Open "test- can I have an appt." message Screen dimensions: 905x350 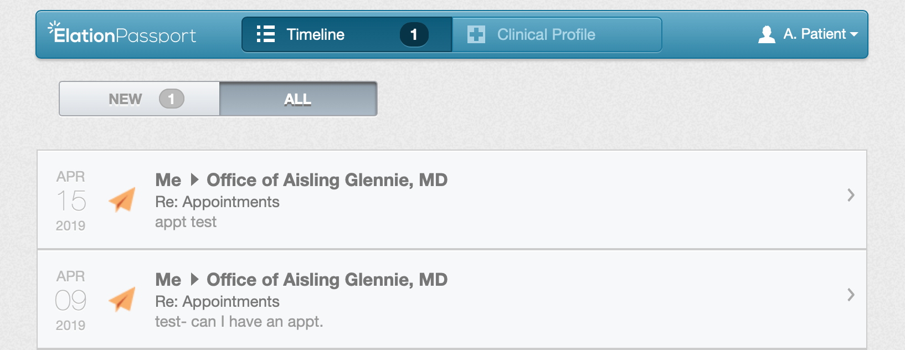239,322
